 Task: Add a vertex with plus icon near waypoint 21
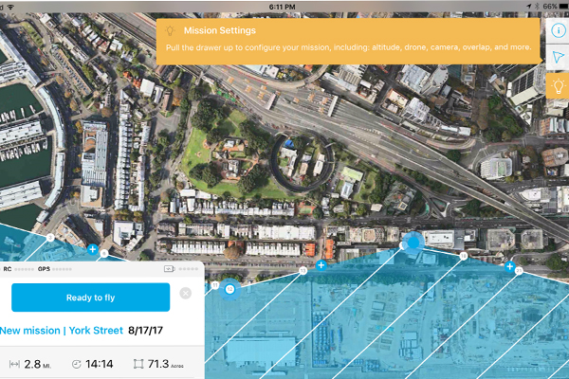pyautogui.click(x=509, y=266)
